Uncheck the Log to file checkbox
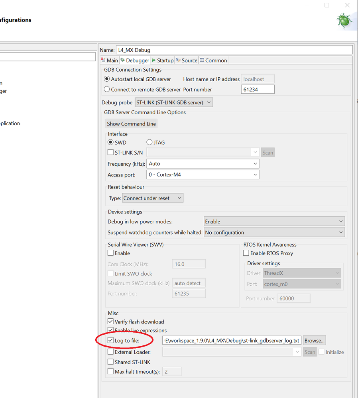Screen dimensions: 358x398 tap(110, 340)
